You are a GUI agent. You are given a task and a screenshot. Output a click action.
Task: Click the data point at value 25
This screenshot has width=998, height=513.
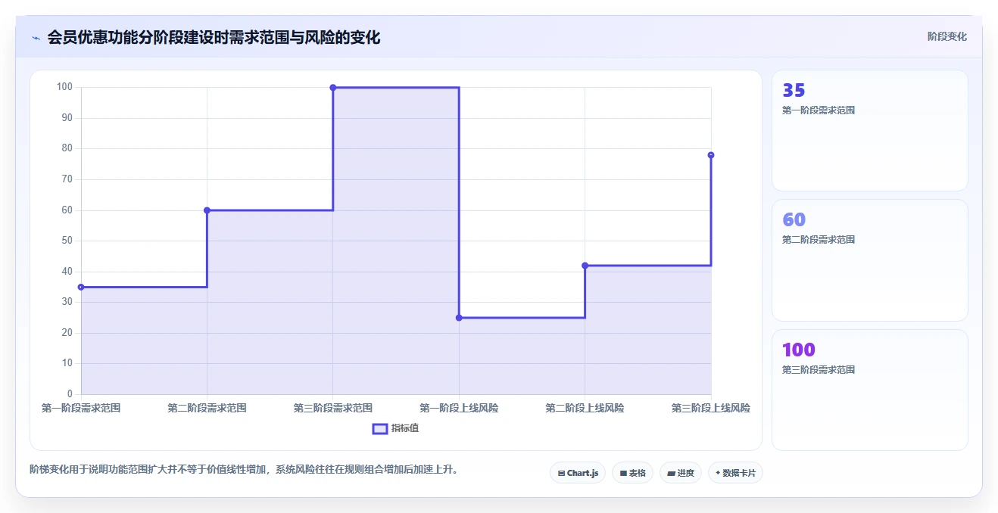pyautogui.click(x=459, y=318)
